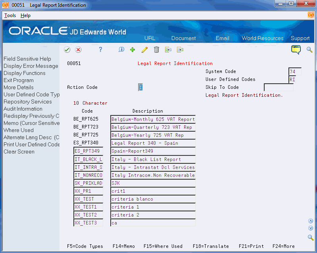Open Repository Services
Viewport: 317px width, 253px height.
[28, 102]
